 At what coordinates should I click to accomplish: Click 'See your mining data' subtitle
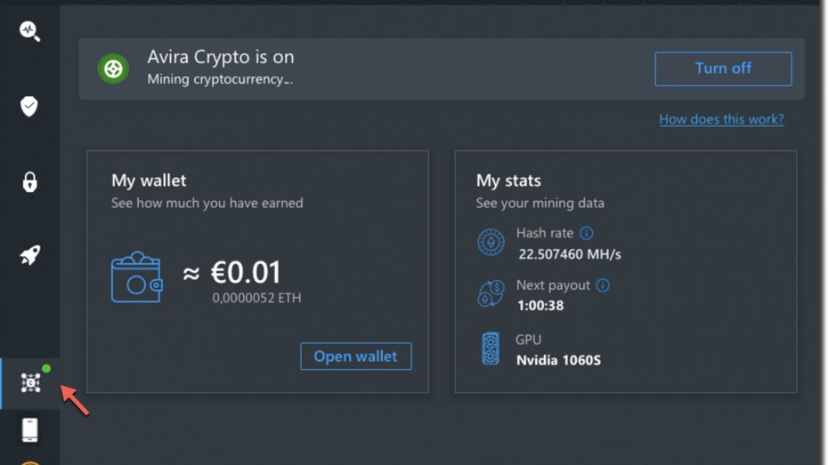click(540, 203)
